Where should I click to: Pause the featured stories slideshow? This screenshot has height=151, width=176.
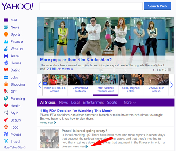tap(169, 70)
